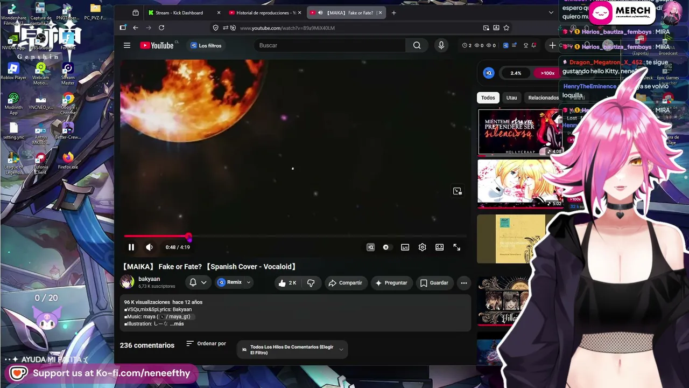The width and height of the screenshot is (689, 388).
Task: Click the search magnifier button
Action: pos(417,45)
